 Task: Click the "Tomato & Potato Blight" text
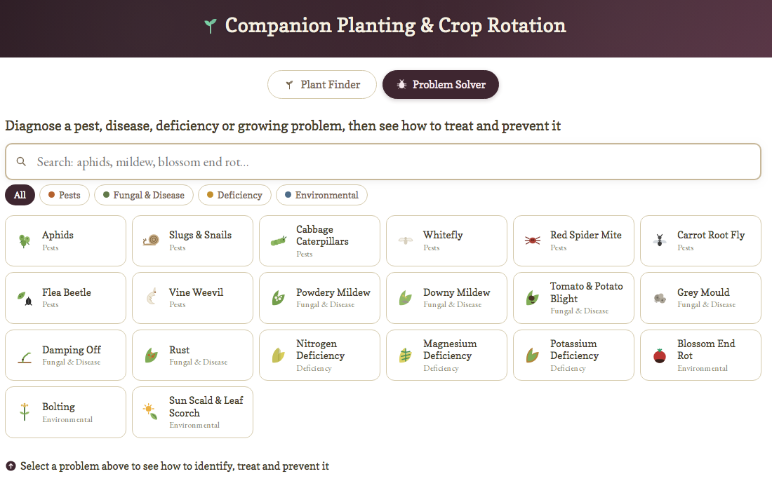click(x=587, y=292)
